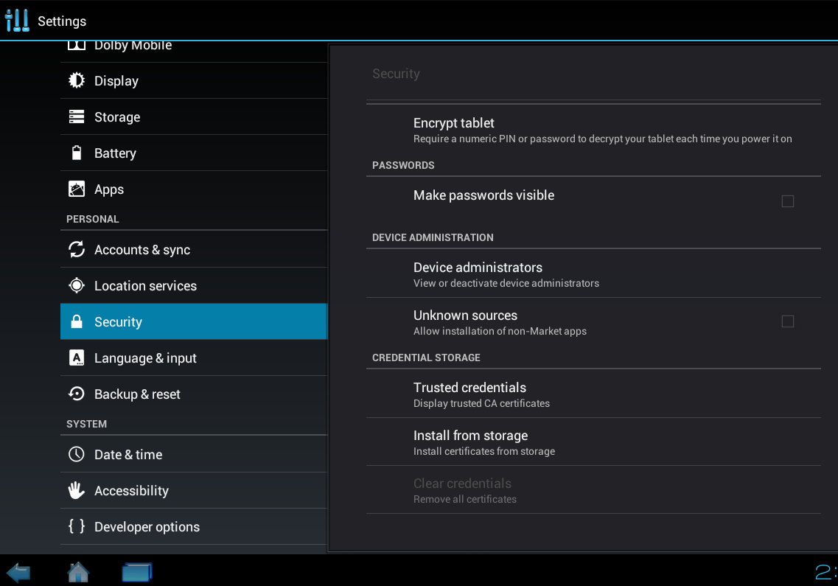Tap the Home button in the navigation bar
838x586 pixels.
click(78, 572)
